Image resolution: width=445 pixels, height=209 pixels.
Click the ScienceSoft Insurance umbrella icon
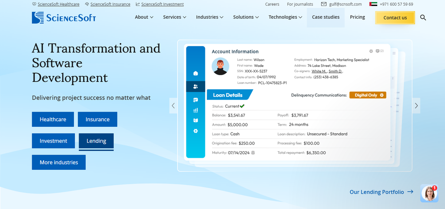coord(87,4)
